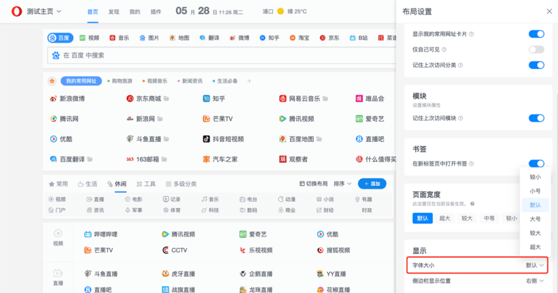This screenshot has width=558, height=293.
Task: Switch to the 发现 tab
Action: coord(114,12)
